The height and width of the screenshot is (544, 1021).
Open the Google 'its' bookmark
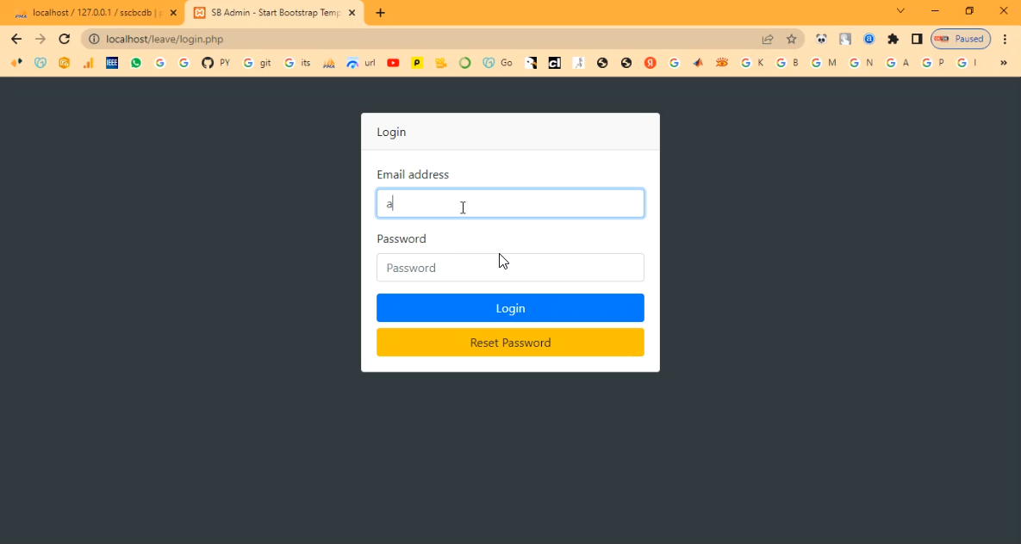point(297,63)
